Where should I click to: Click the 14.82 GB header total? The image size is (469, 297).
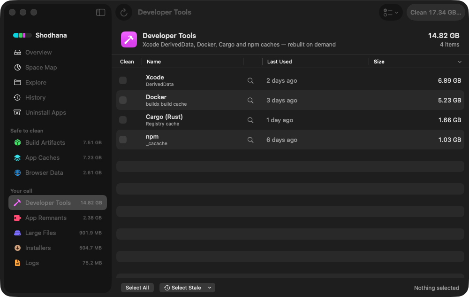coord(444,36)
